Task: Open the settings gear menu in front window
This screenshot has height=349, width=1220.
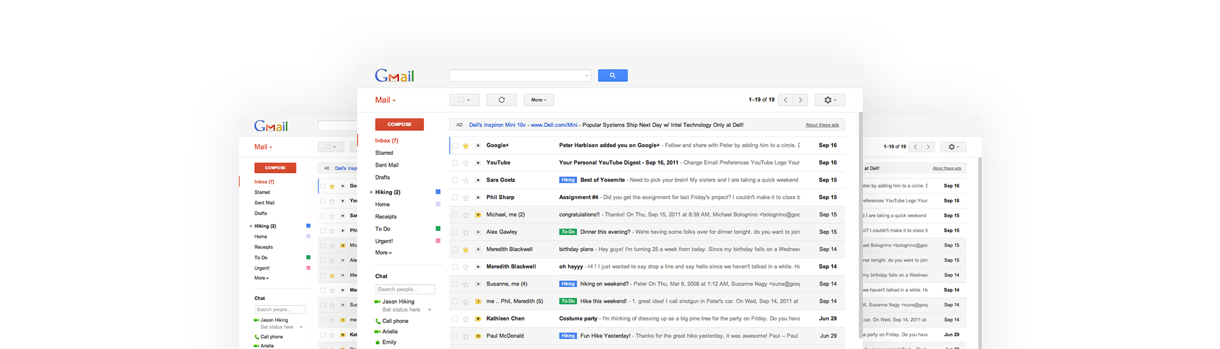Action: (830, 100)
